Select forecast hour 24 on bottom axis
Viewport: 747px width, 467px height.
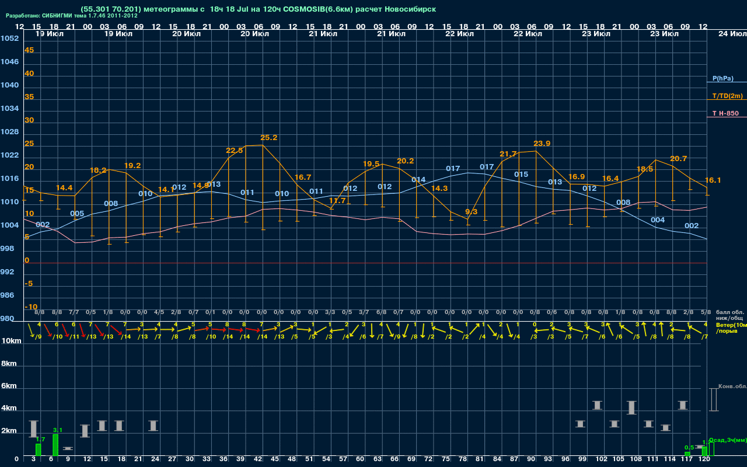[x=155, y=460]
